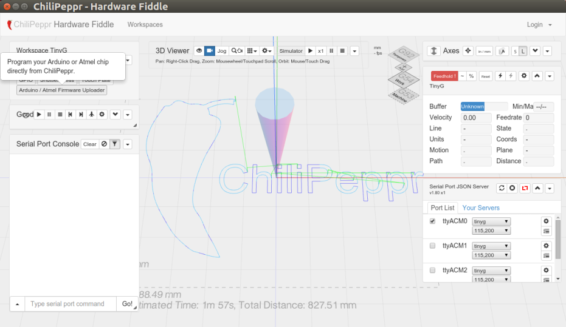Open the Login dropdown
Screen dimensions: 566x327
click(539, 24)
